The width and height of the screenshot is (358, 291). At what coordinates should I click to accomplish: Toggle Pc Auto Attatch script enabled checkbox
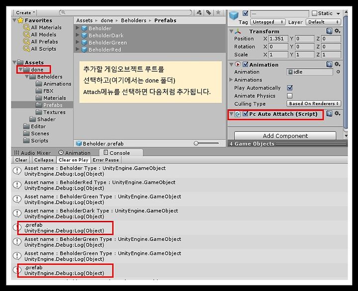pyautogui.click(x=246, y=113)
